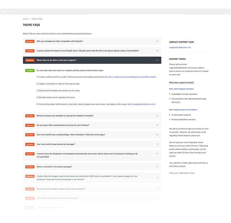
Task: Expand the customisation services question chevron
Action: [157, 125]
